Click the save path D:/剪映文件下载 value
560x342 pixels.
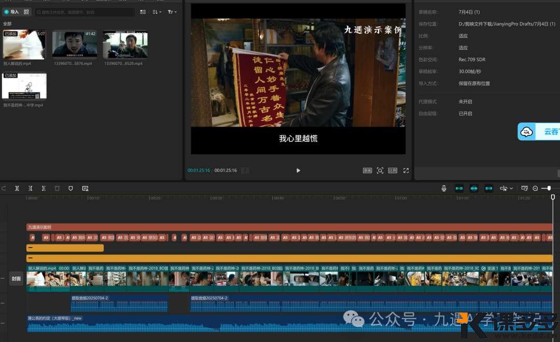pos(507,24)
